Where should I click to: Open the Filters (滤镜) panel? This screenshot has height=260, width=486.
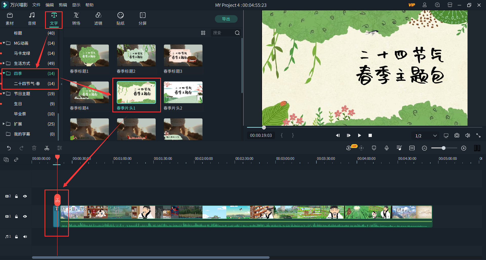coord(98,19)
